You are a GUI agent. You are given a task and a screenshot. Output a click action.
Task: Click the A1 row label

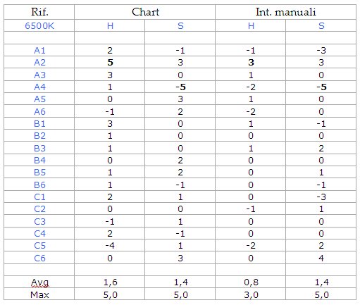point(39,51)
